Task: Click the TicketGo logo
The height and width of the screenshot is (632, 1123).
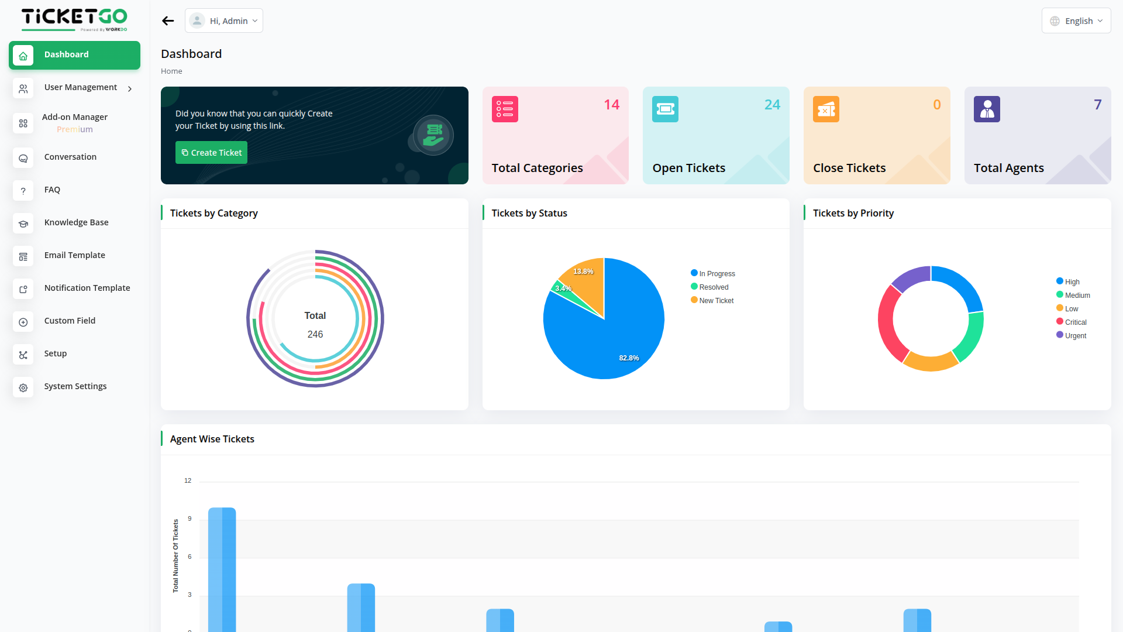Action: click(x=74, y=19)
